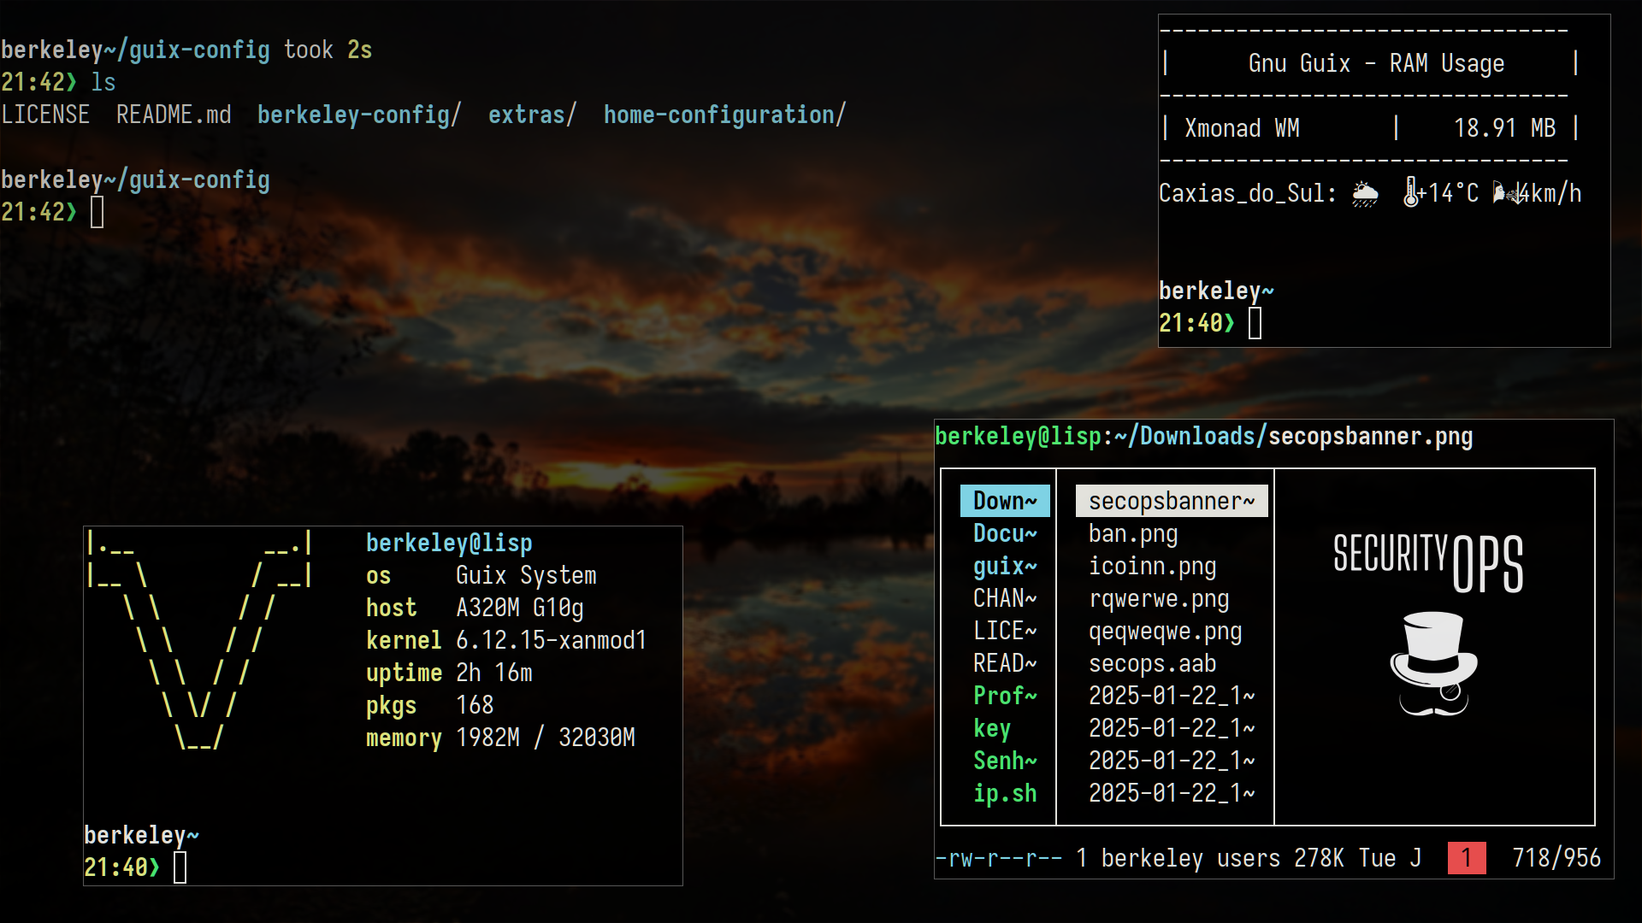Click the berkeley-config/ directory in ls output
The image size is (1642, 923).
[x=359, y=115]
